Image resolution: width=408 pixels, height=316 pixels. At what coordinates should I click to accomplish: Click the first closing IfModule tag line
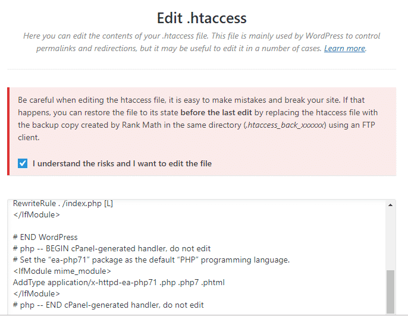(36, 215)
